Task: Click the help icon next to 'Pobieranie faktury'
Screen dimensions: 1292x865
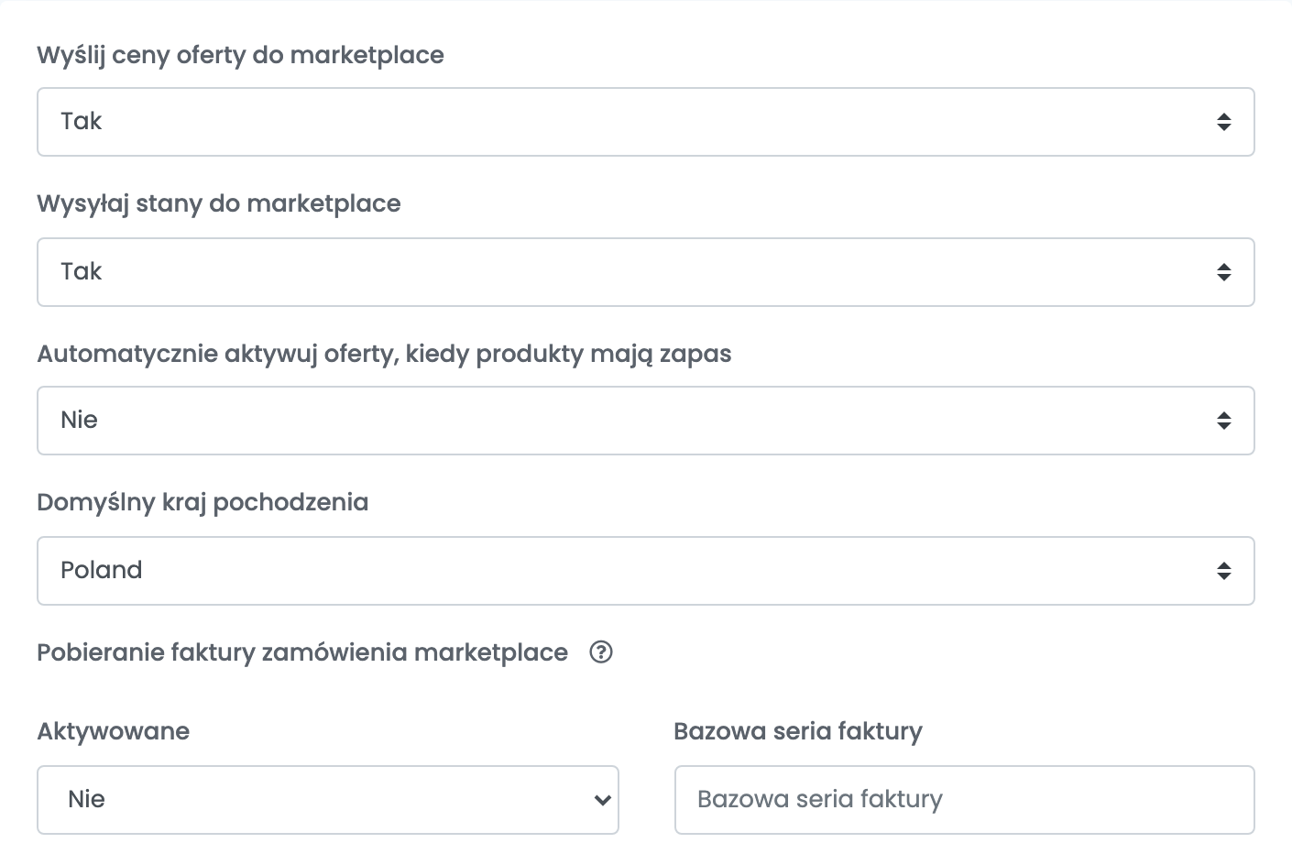Action: click(x=601, y=652)
